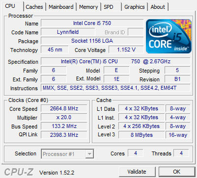Click the Stepping value 5
Screen dimensions: 197x178
click(x=177, y=70)
